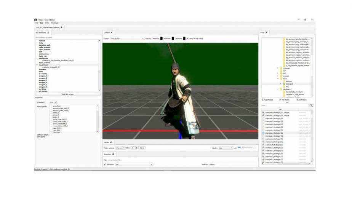This screenshot has height=198, width=352.
Task: Click the FOV spinner up arrow
Action: (x=136, y=147)
